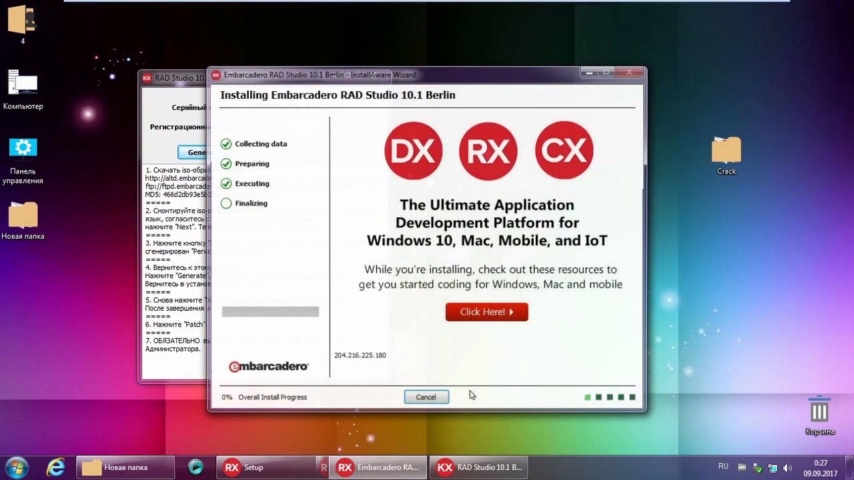Viewport: 854px width, 480px height.
Task: Cancel the RAD Studio installation
Action: tap(426, 397)
